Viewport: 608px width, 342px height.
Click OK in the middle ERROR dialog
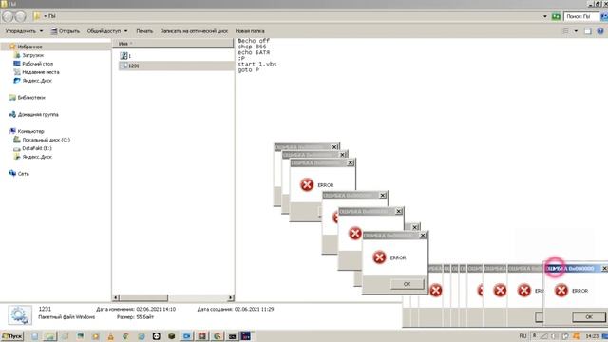click(407, 284)
